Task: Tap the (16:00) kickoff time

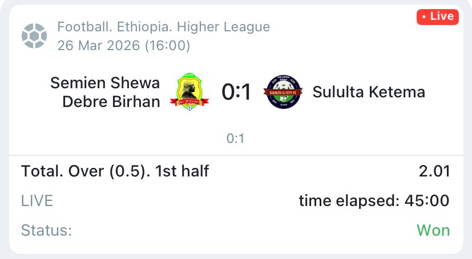Action: [x=167, y=46]
